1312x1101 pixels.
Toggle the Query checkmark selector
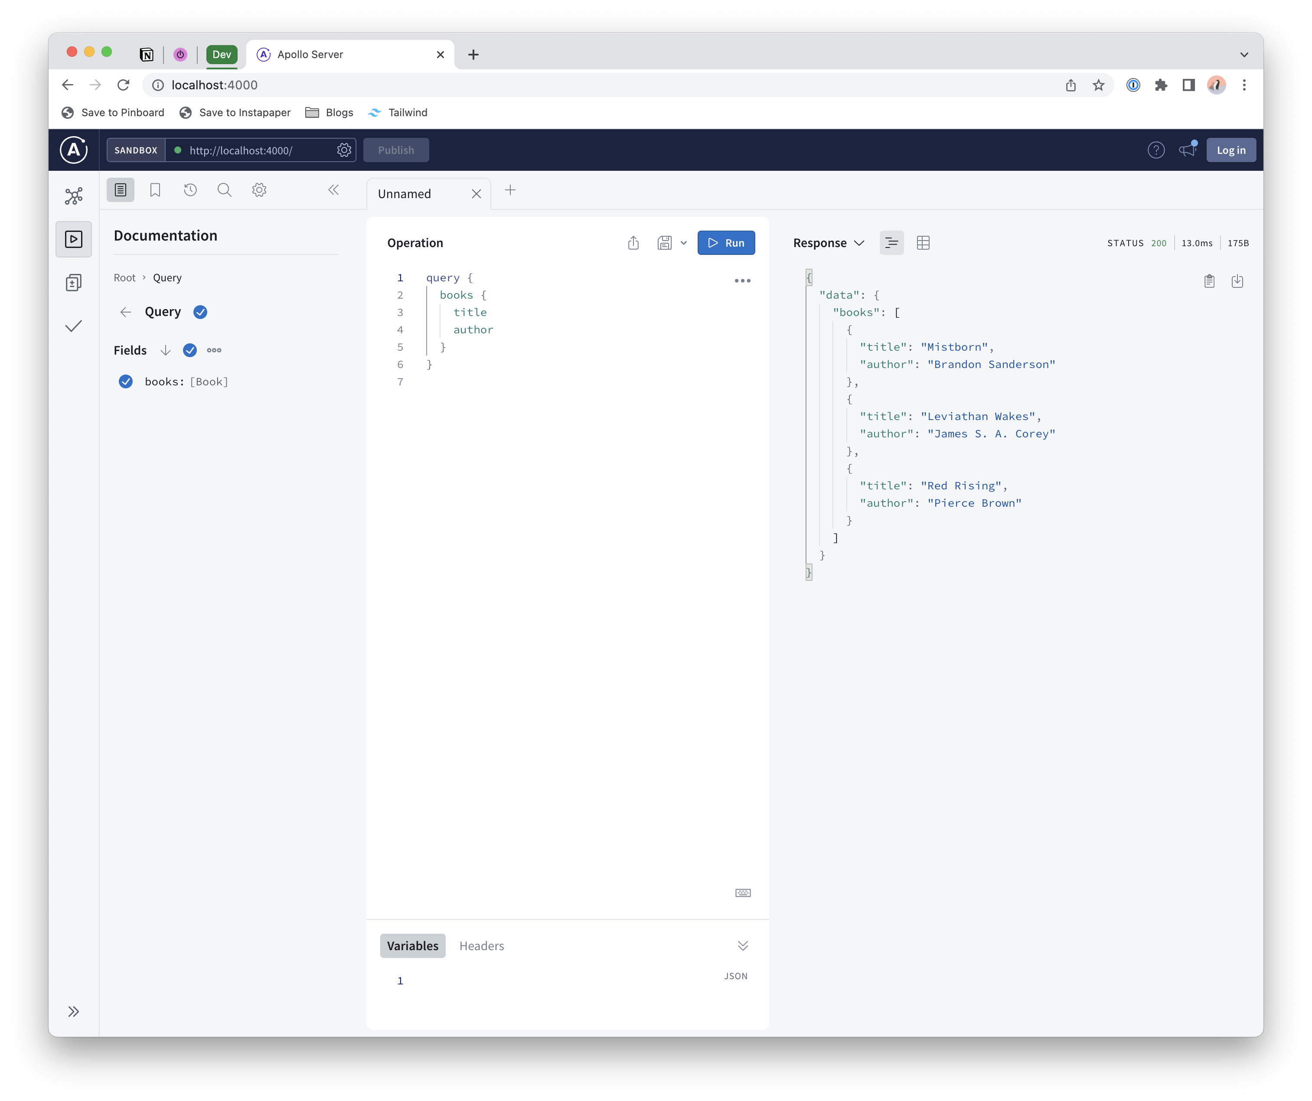tap(201, 312)
